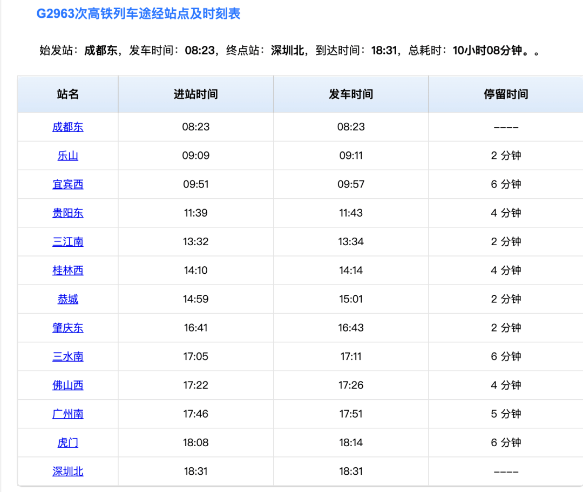Open the 宜宾西 station link

67,184
